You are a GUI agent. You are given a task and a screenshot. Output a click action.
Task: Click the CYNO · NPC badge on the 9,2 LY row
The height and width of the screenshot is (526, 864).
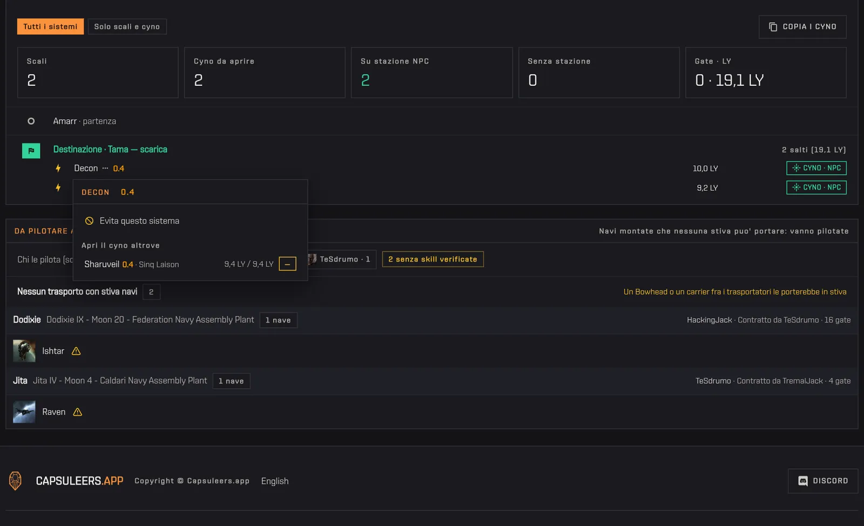(816, 187)
